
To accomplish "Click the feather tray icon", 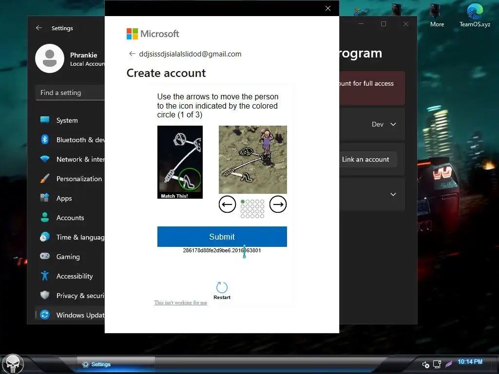I will click(449, 364).
